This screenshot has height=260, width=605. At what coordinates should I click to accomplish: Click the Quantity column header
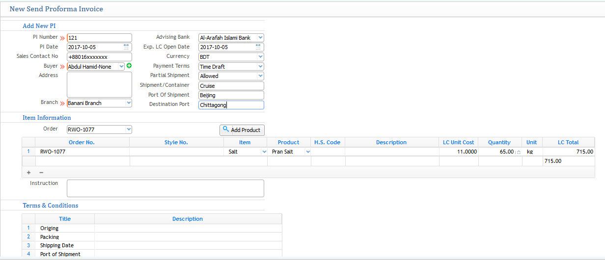click(499, 142)
